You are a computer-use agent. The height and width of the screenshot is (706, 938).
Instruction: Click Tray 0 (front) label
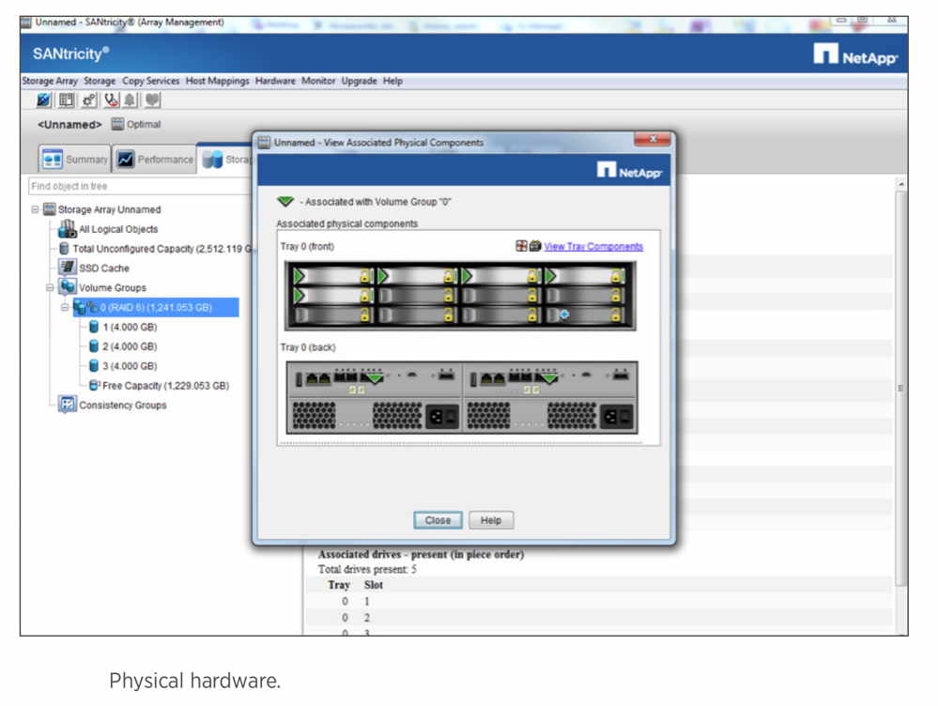coord(307,247)
